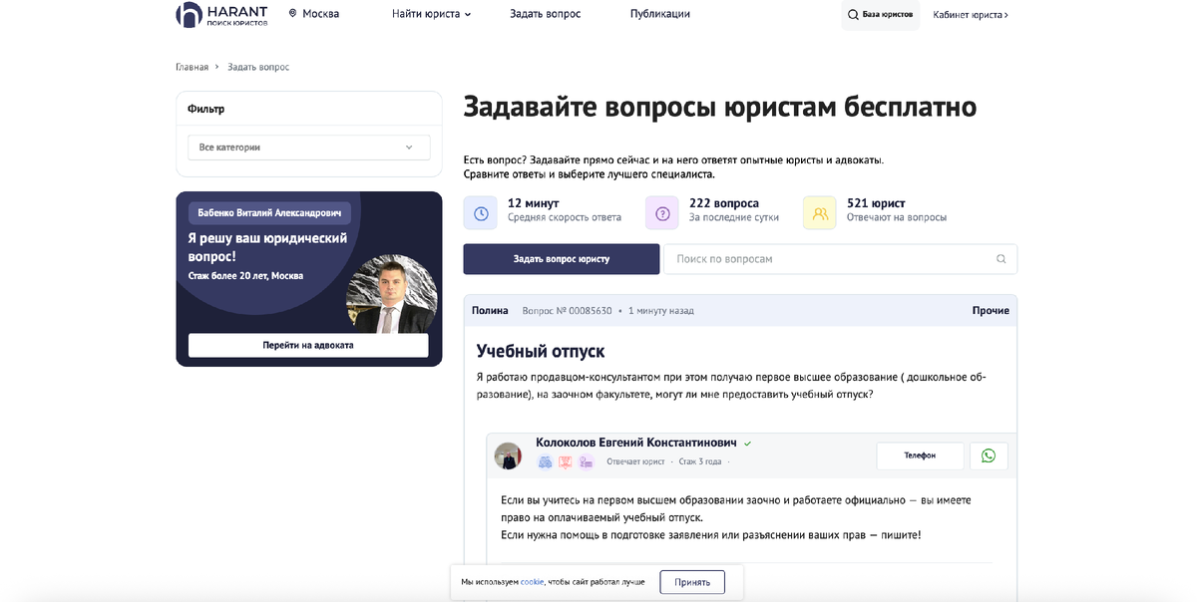Accept cookies with the Принять button

click(x=692, y=581)
